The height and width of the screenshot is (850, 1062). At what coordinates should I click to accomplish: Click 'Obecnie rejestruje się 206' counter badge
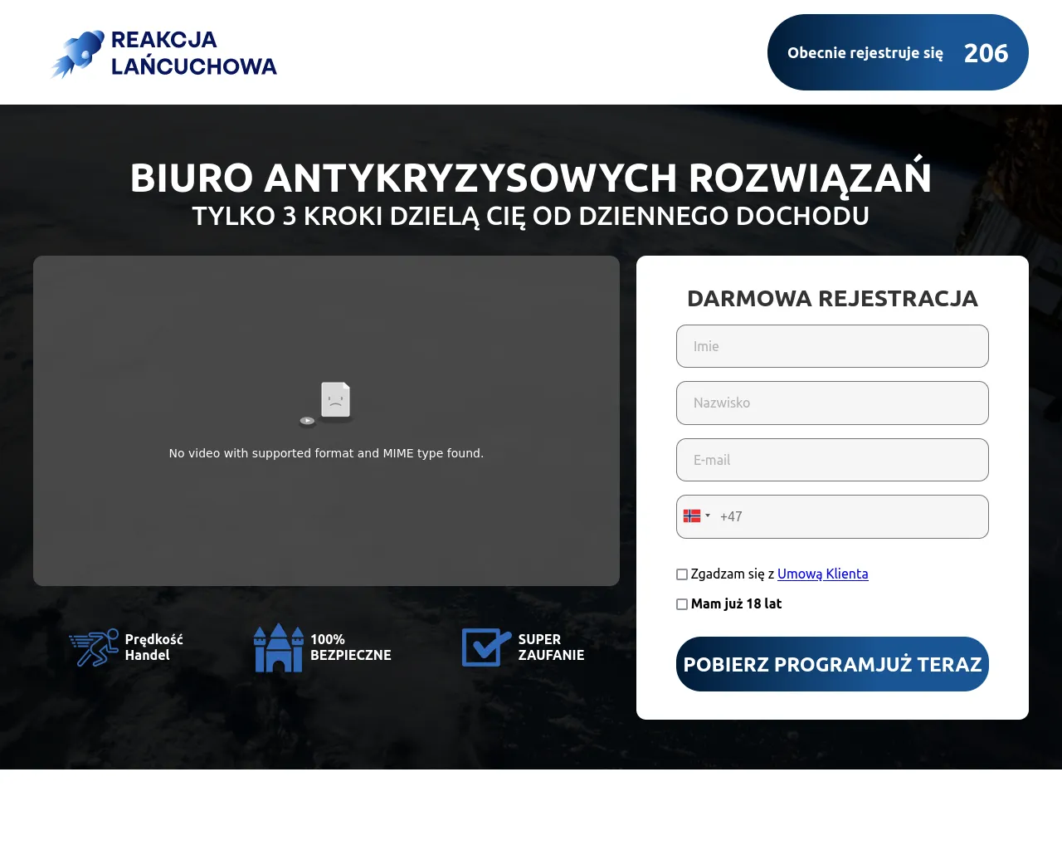click(x=898, y=52)
